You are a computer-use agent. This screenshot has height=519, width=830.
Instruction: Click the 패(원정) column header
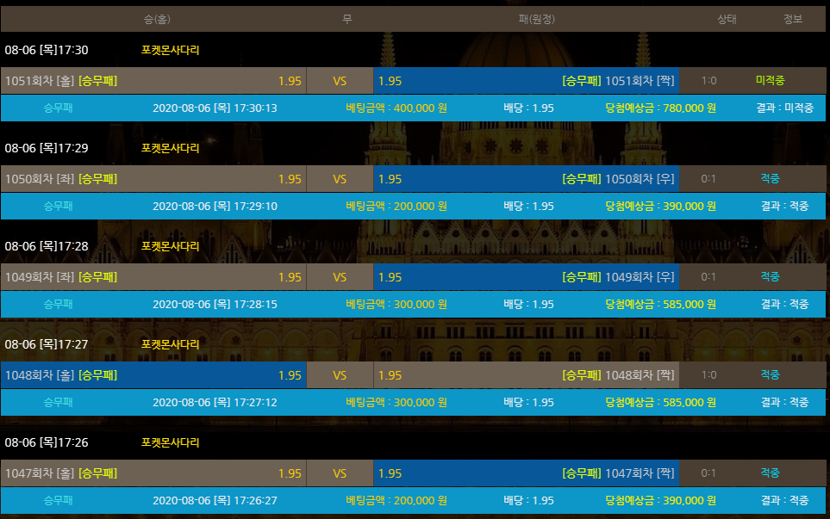pos(535,19)
